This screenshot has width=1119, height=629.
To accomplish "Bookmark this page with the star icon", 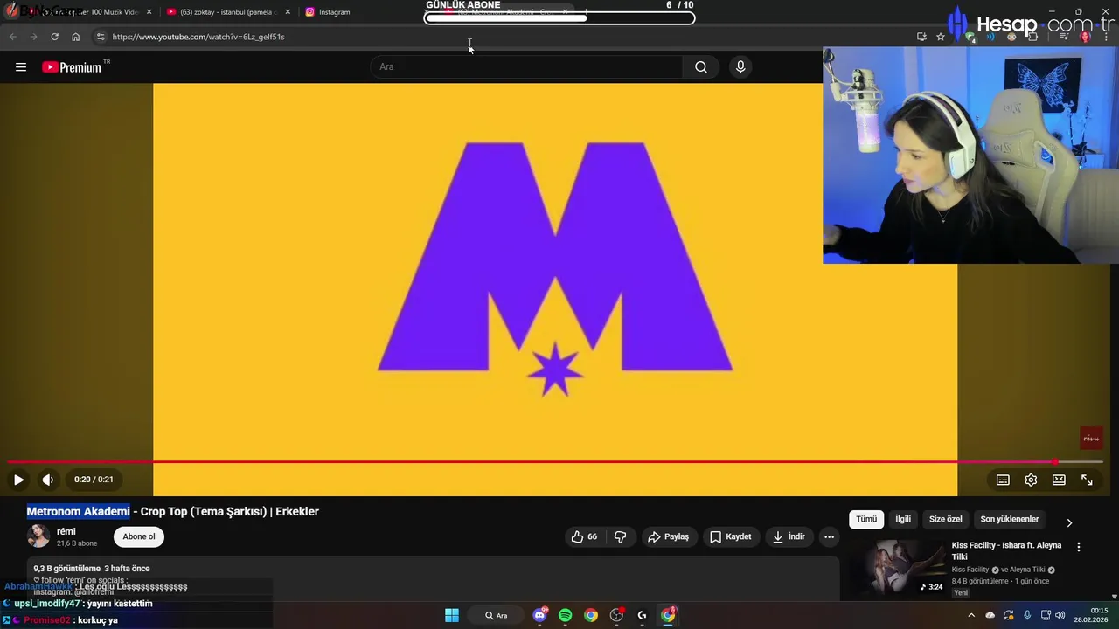I will click(941, 37).
